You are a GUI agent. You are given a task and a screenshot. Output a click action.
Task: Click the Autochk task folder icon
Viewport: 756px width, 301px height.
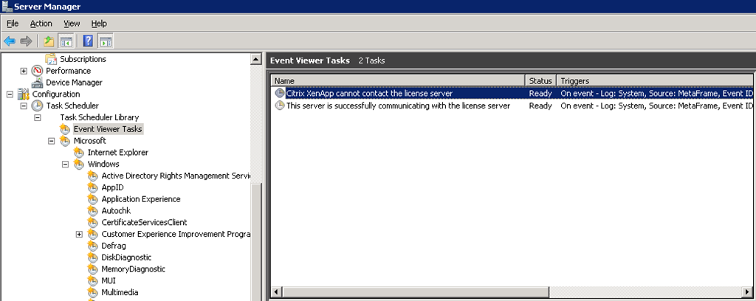[92, 210]
